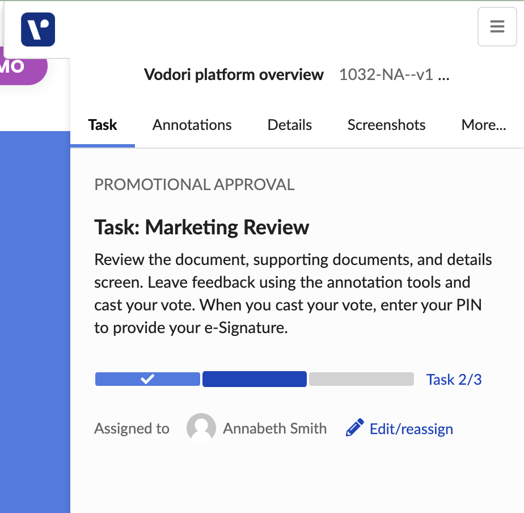
Task: Click the pencil icon beside Edit/reassign
Action: 354,428
